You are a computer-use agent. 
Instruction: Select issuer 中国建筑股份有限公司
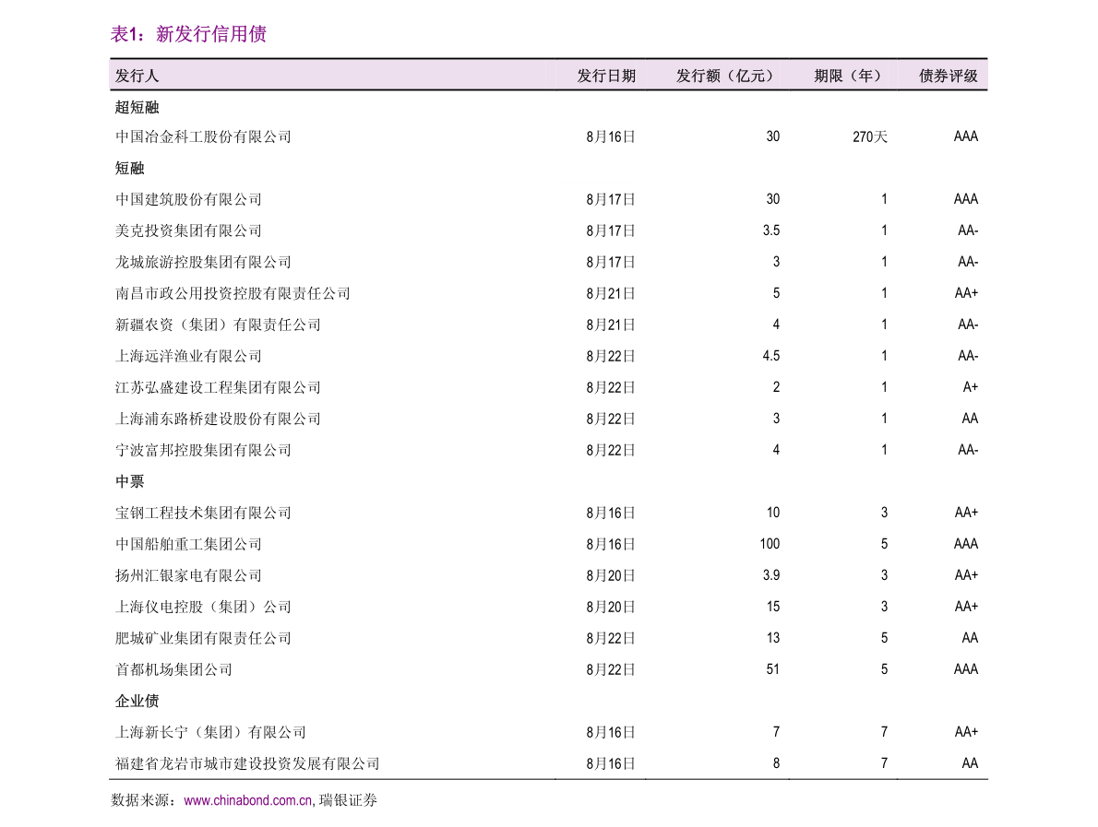pos(188,199)
